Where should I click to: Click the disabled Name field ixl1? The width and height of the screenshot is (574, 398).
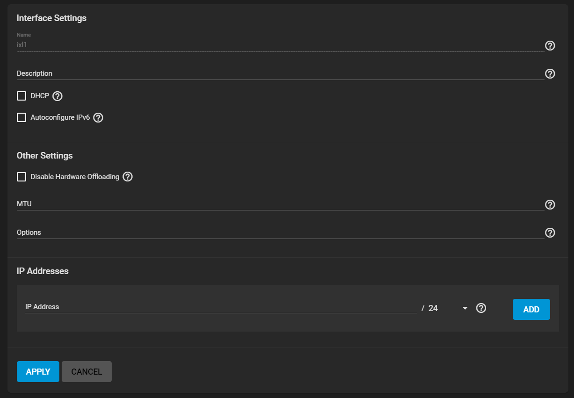coord(280,45)
